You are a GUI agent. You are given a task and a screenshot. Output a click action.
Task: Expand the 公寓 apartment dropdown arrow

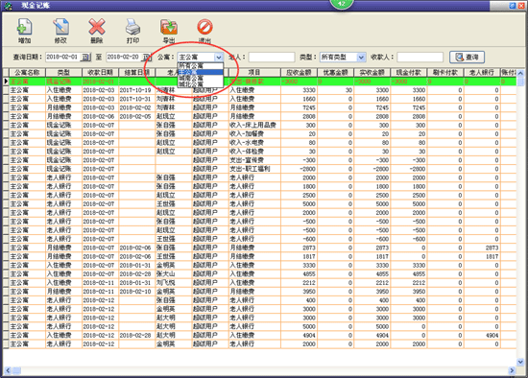coord(219,58)
